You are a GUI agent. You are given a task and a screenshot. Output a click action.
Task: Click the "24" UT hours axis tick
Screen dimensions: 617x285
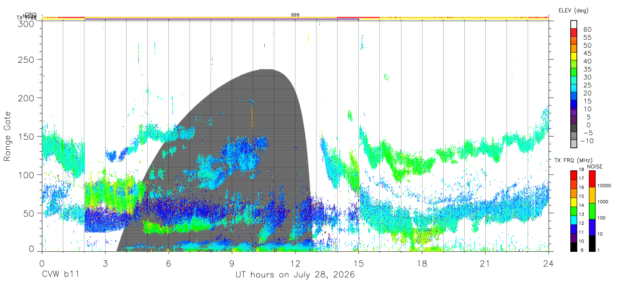(x=548, y=264)
